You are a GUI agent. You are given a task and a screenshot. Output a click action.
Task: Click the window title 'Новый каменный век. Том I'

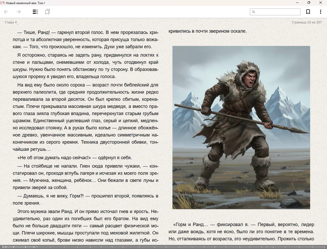(26, 3)
